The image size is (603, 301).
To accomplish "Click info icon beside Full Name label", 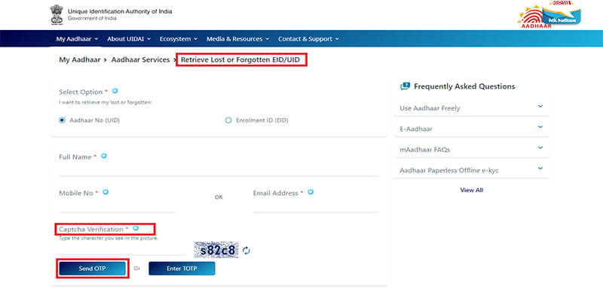I will point(103,157).
